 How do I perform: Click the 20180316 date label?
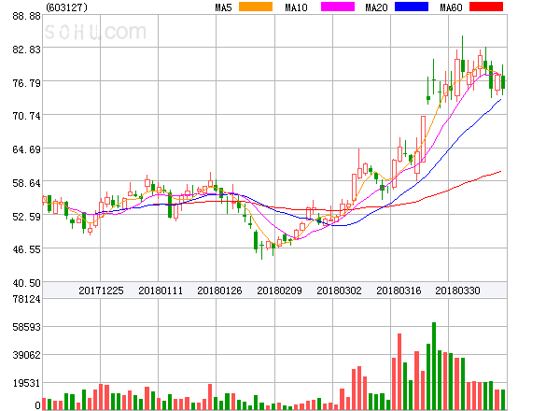point(399,291)
